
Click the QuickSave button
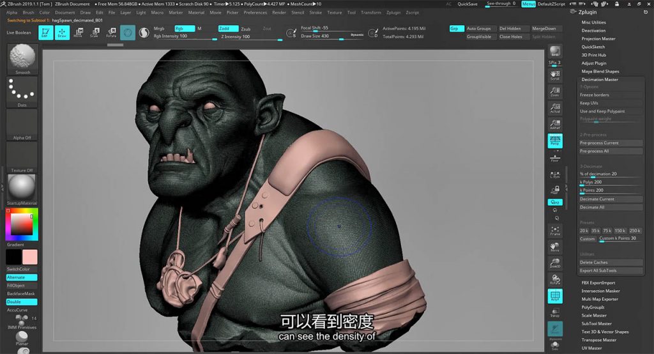pyautogui.click(x=467, y=4)
